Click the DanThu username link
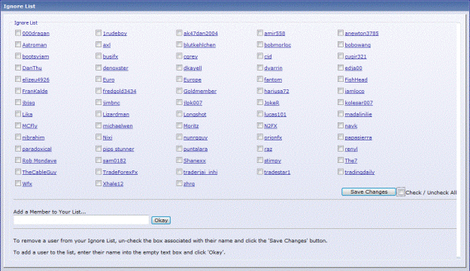Viewport: 470px width, 271px height. [x=32, y=68]
